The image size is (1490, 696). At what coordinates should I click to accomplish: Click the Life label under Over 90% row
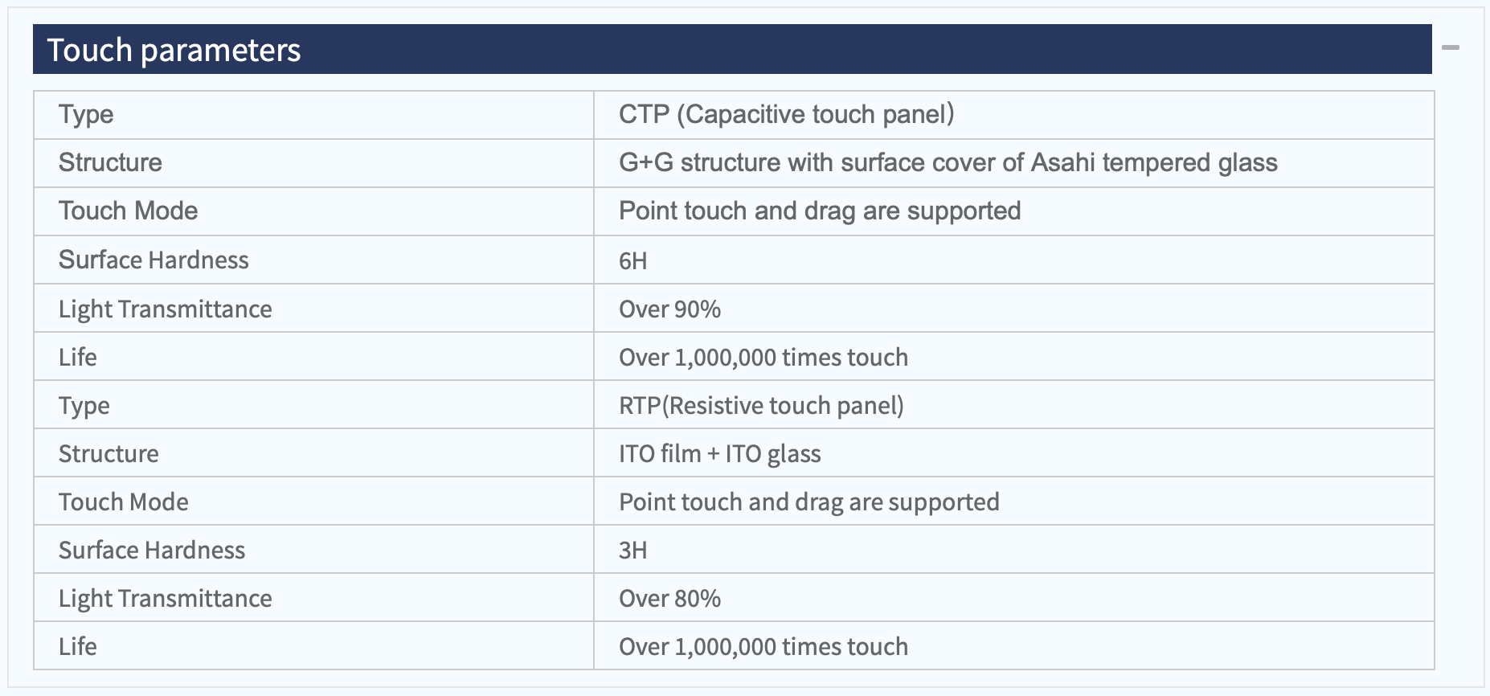click(x=313, y=356)
